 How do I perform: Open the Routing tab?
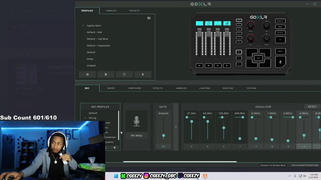pyautogui.click(x=228, y=88)
